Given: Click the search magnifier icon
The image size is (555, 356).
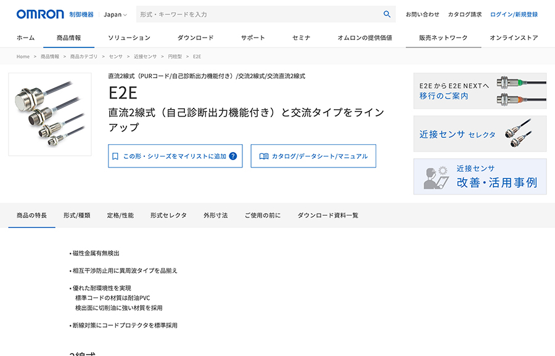Looking at the screenshot, I should pyautogui.click(x=387, y=14).
